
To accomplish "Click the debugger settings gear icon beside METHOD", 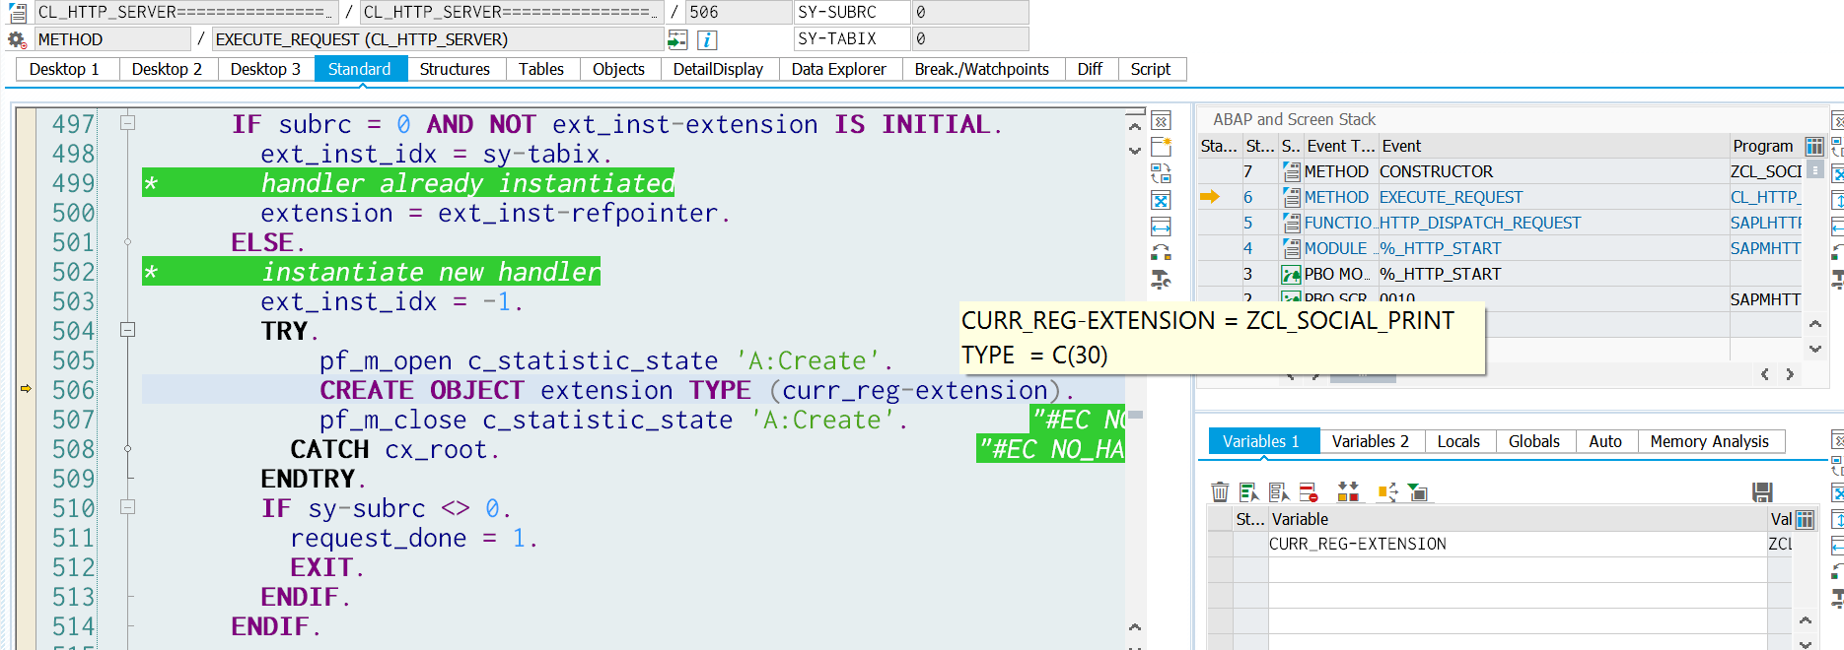I will (17, 39).
